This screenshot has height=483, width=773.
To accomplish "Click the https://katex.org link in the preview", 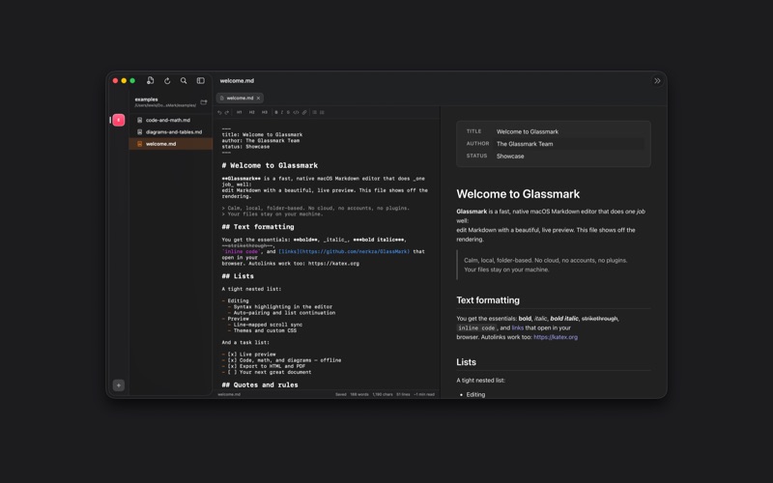I will [x=556, y=337].
